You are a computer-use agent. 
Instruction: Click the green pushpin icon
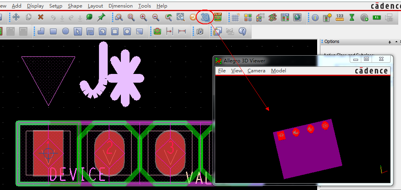coord(101,17)
